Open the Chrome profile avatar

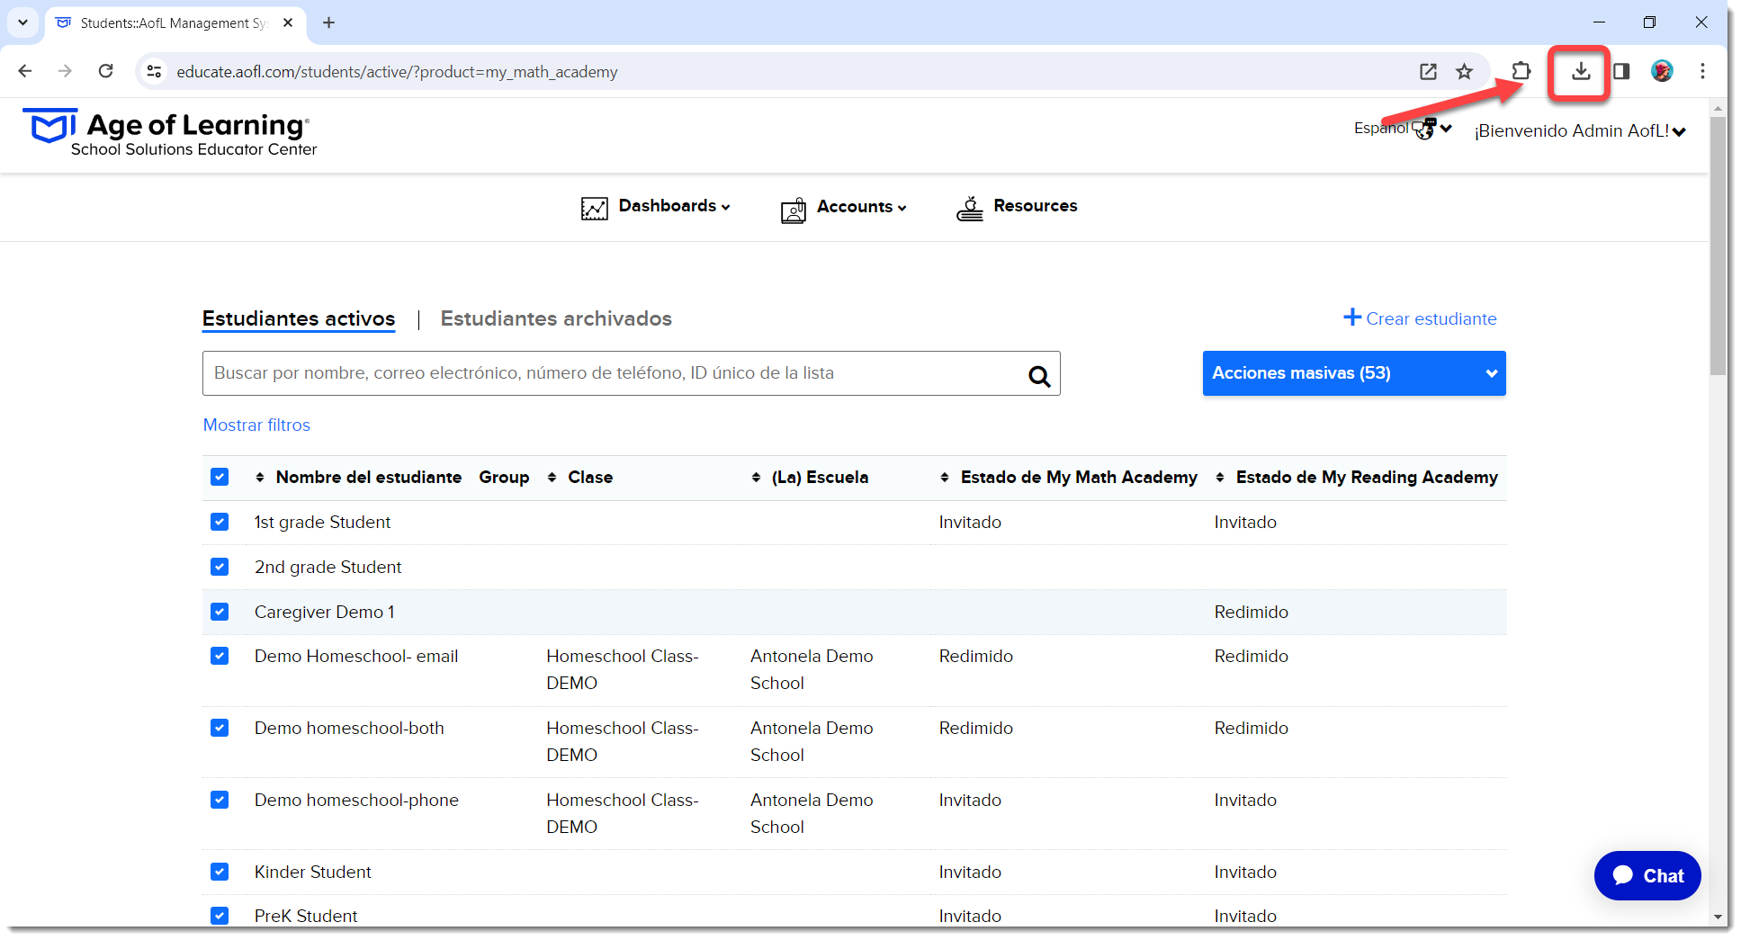(x=1662, y=71)
